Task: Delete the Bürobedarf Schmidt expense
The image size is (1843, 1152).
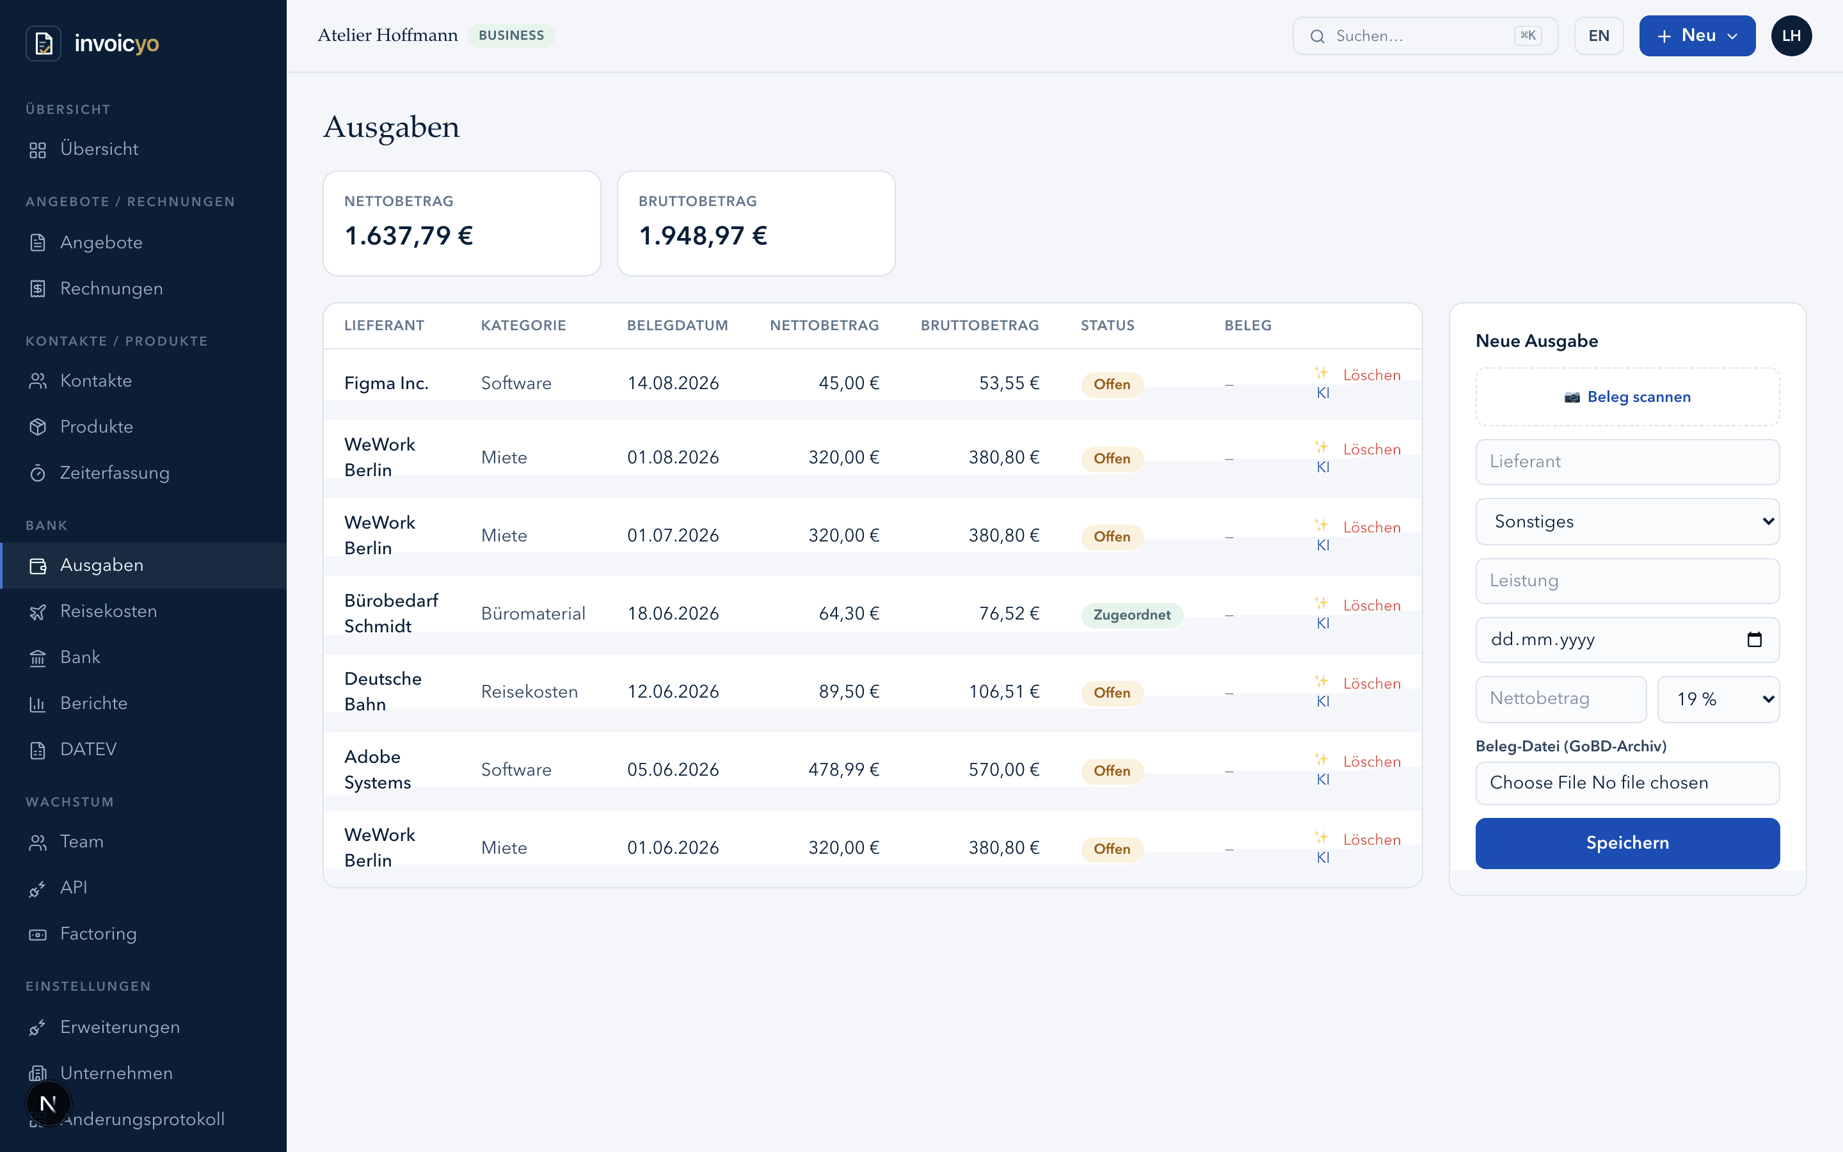Action: pyautogui.click(x=1371, y=607)
